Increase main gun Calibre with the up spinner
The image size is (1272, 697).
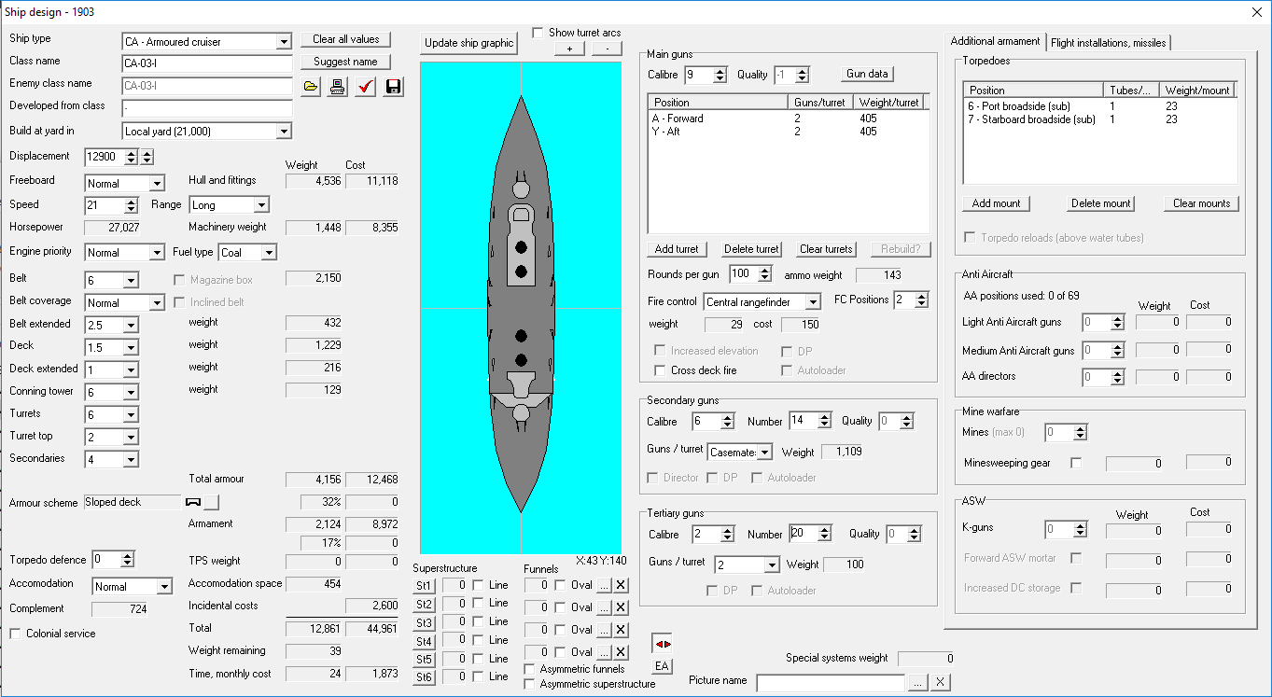tap(720, 71)
